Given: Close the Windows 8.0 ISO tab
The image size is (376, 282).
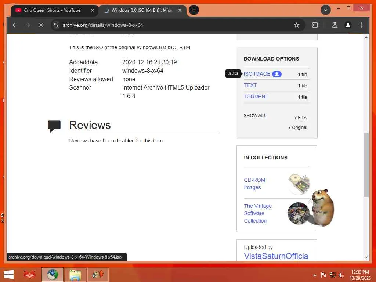Looking at the screenshot, I should coord(180,10).
